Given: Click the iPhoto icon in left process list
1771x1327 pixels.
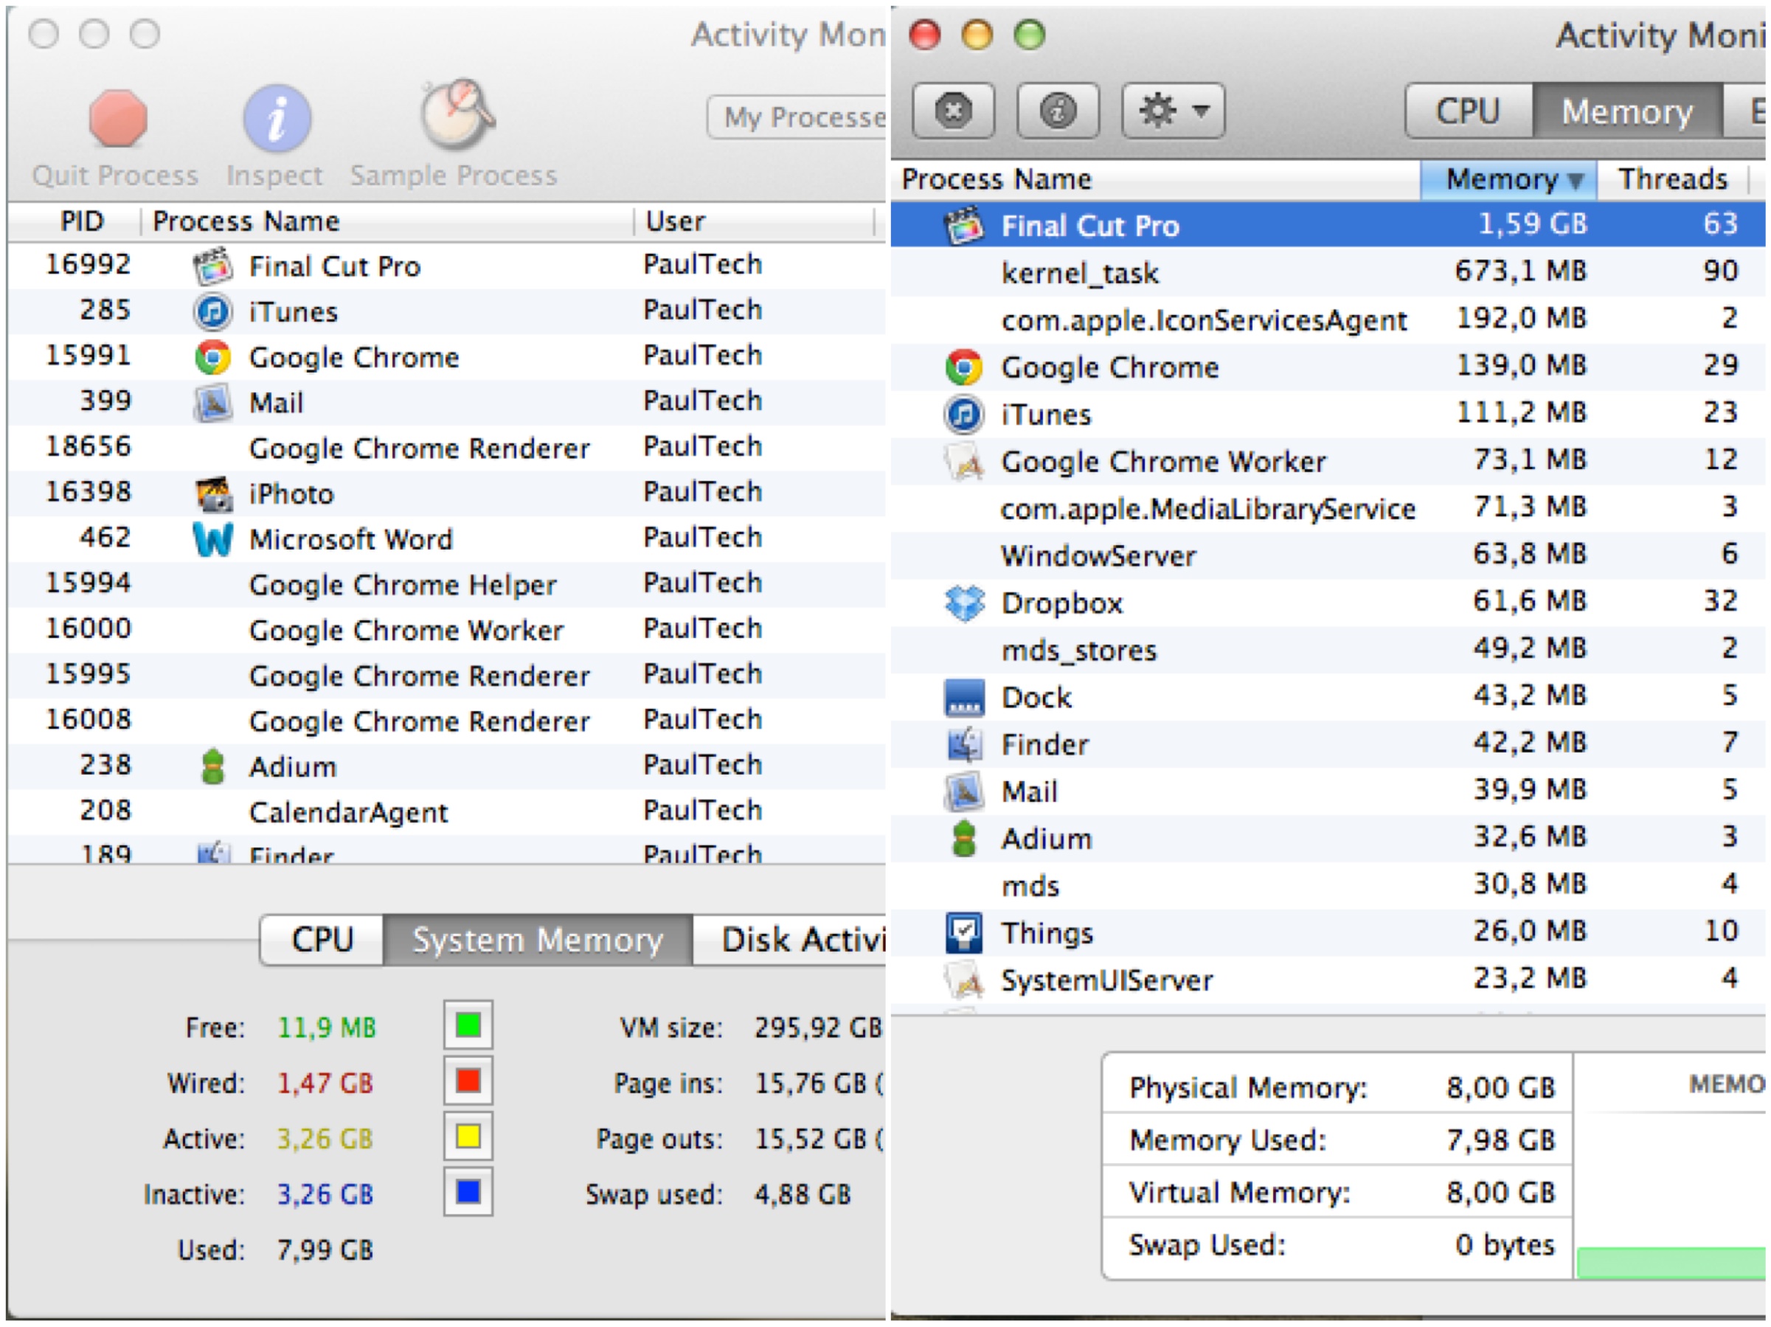Looking at the screenshot, I should pyautogui.click(x=213, y=493).
